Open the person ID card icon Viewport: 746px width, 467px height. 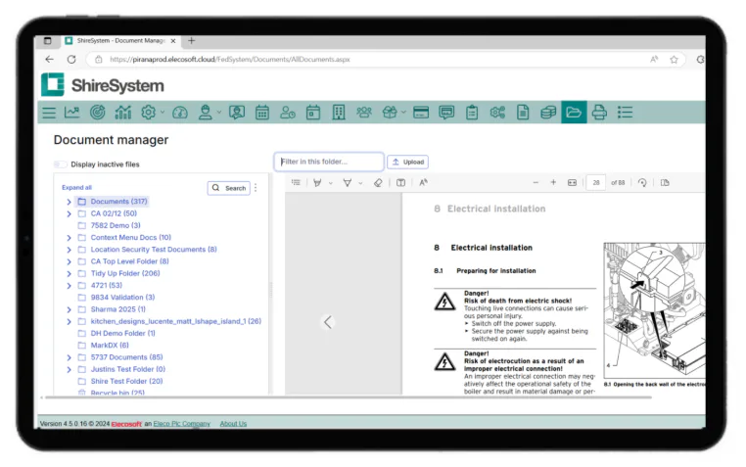point(237,113)
